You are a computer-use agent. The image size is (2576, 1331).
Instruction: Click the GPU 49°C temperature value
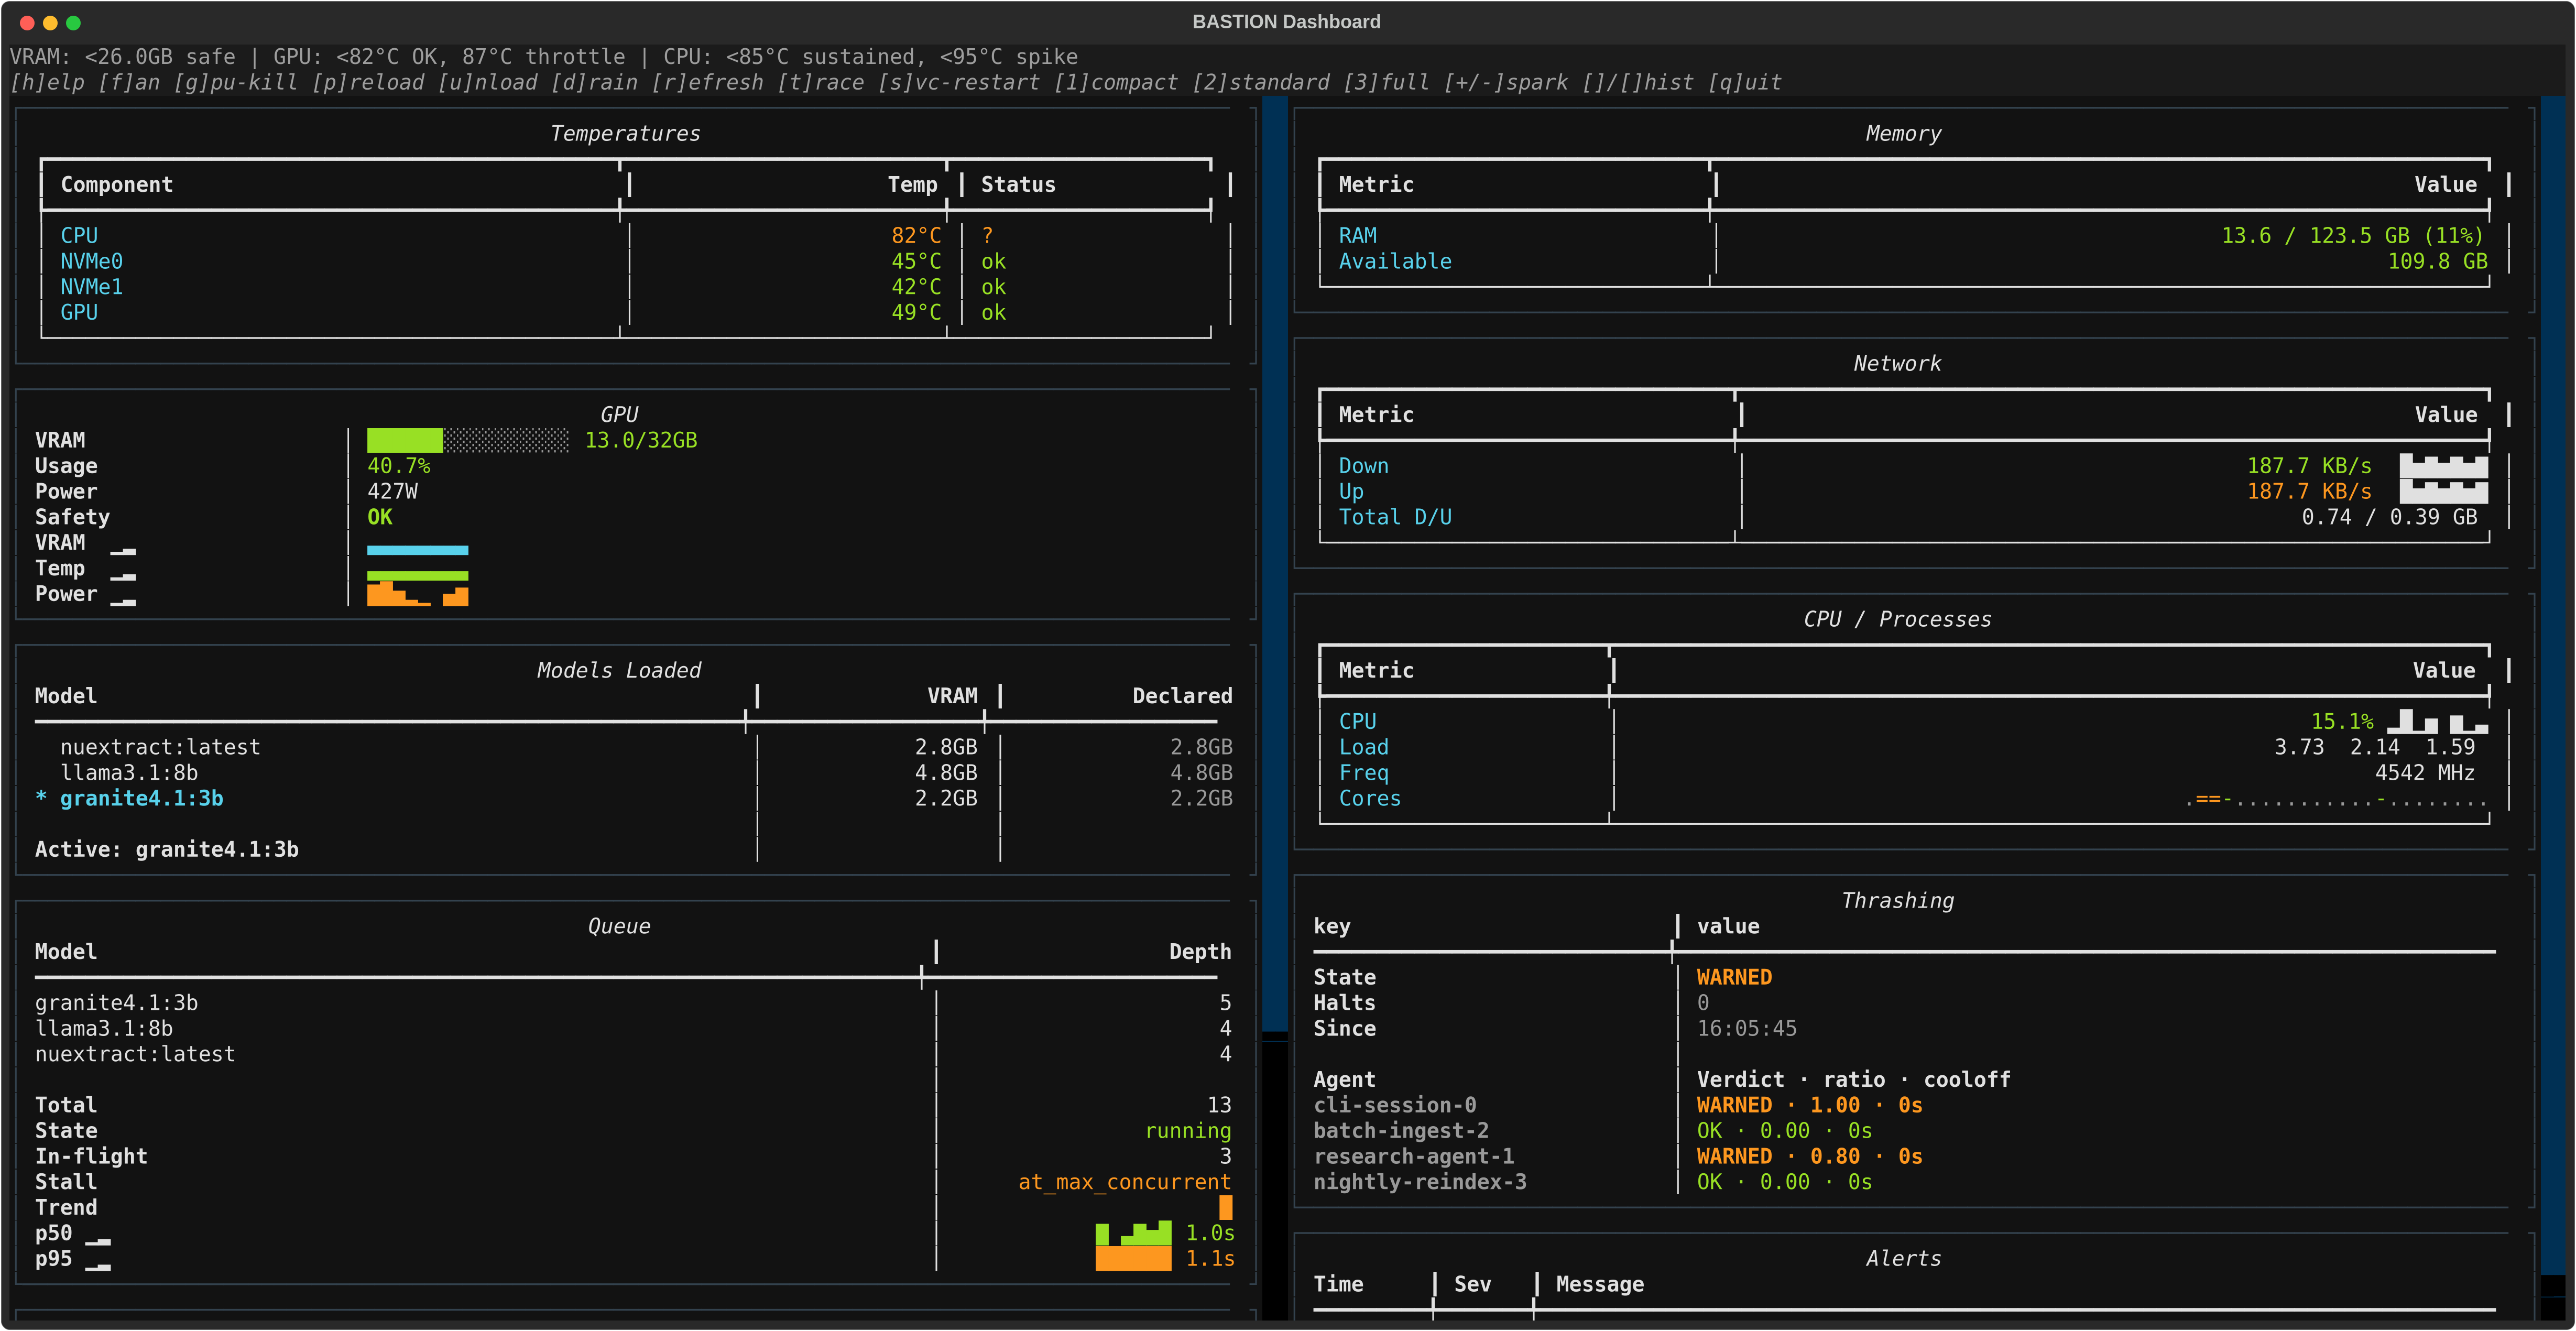coord(916,312)
